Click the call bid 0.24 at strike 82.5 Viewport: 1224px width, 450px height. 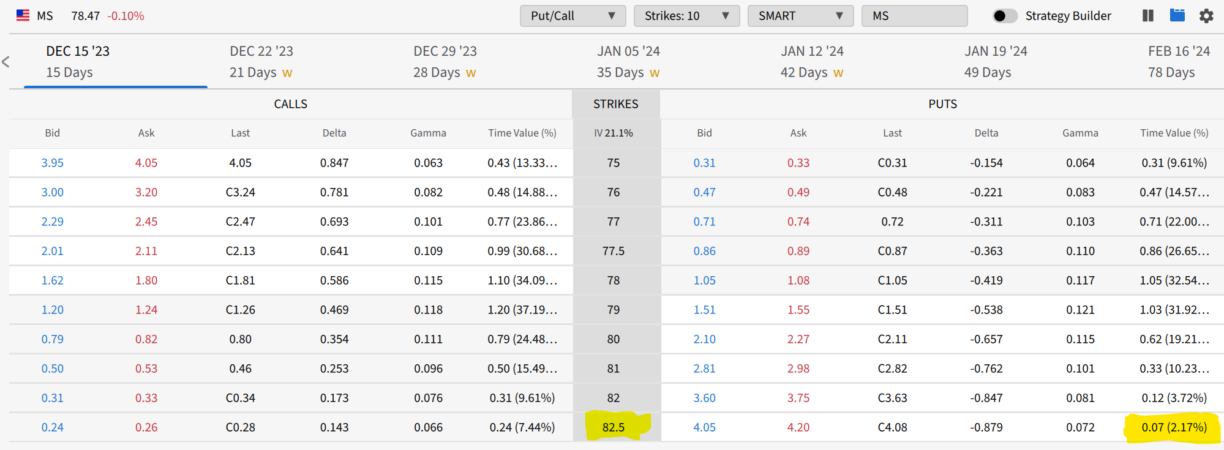click(53, 427)
